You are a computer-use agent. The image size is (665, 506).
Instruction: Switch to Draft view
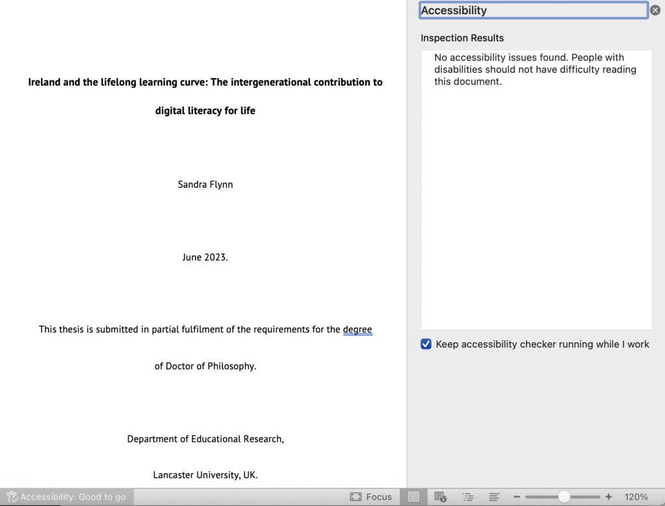tap(494, 497)
